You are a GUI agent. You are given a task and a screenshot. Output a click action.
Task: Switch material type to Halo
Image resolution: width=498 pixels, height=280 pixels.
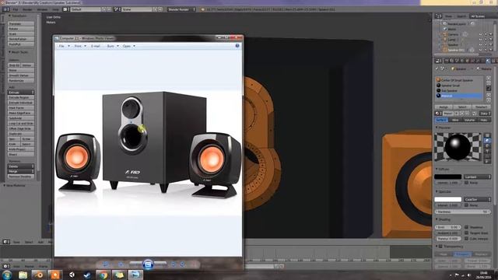[484, 120]
